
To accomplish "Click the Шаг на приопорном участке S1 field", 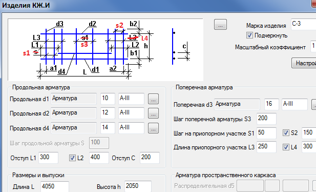I will (266, 133).
